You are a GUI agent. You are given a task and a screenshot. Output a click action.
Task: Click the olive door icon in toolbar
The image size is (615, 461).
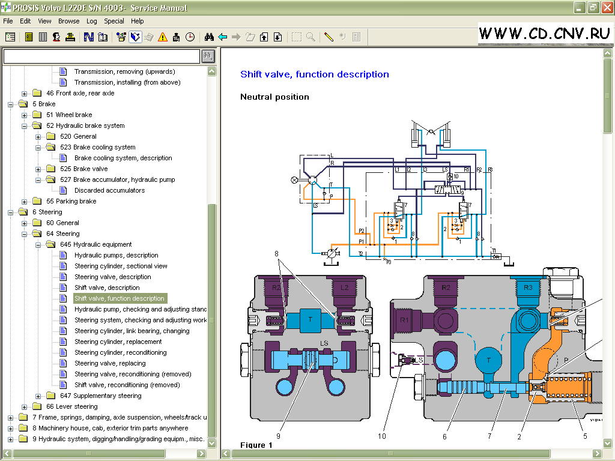pos(29,37)
